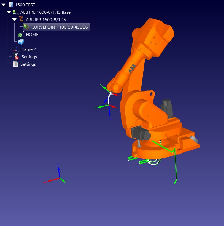Click the HOME target icon

(21, 34)
